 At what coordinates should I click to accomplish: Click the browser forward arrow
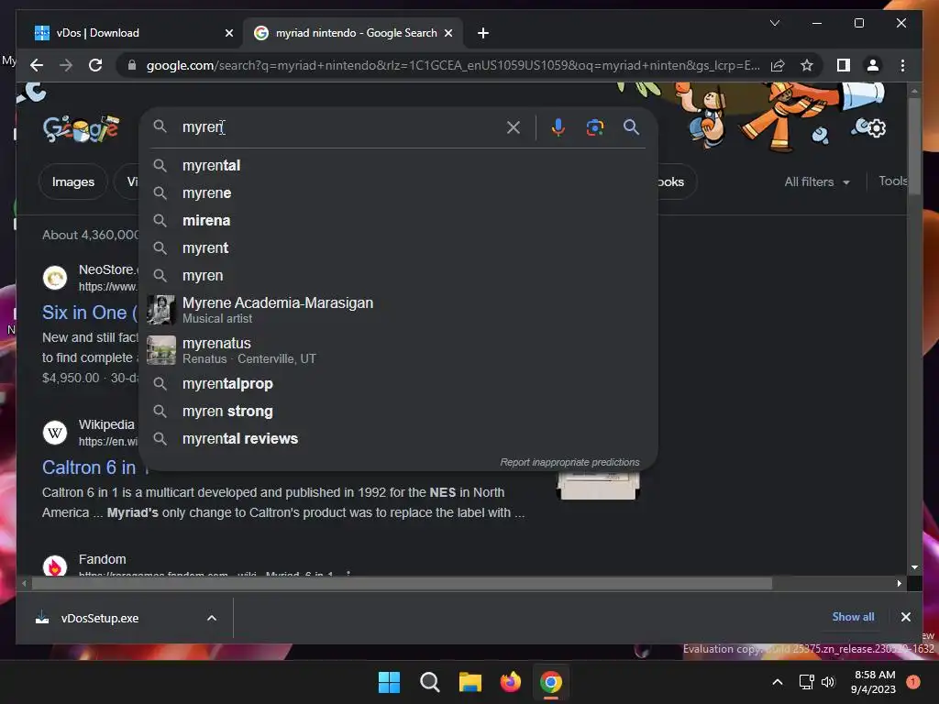(x=66, y=65)
